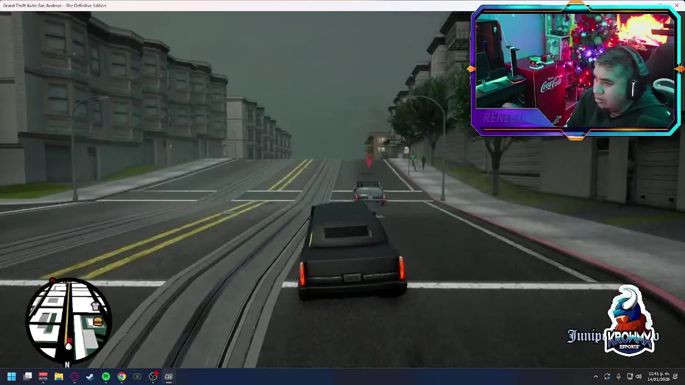Open Google Chrome from the taskbar

(x=121, y=376)
